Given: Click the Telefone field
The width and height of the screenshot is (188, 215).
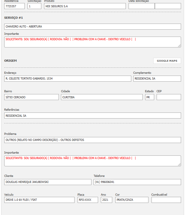Looking at the screenshot, I should point(137,182).
